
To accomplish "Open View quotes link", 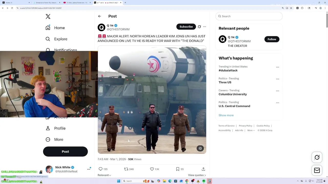I will 197,175.
